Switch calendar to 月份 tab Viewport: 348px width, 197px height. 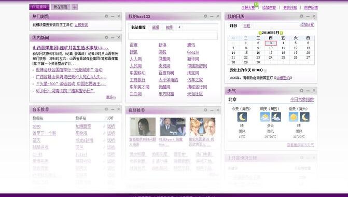pos(233,26)
